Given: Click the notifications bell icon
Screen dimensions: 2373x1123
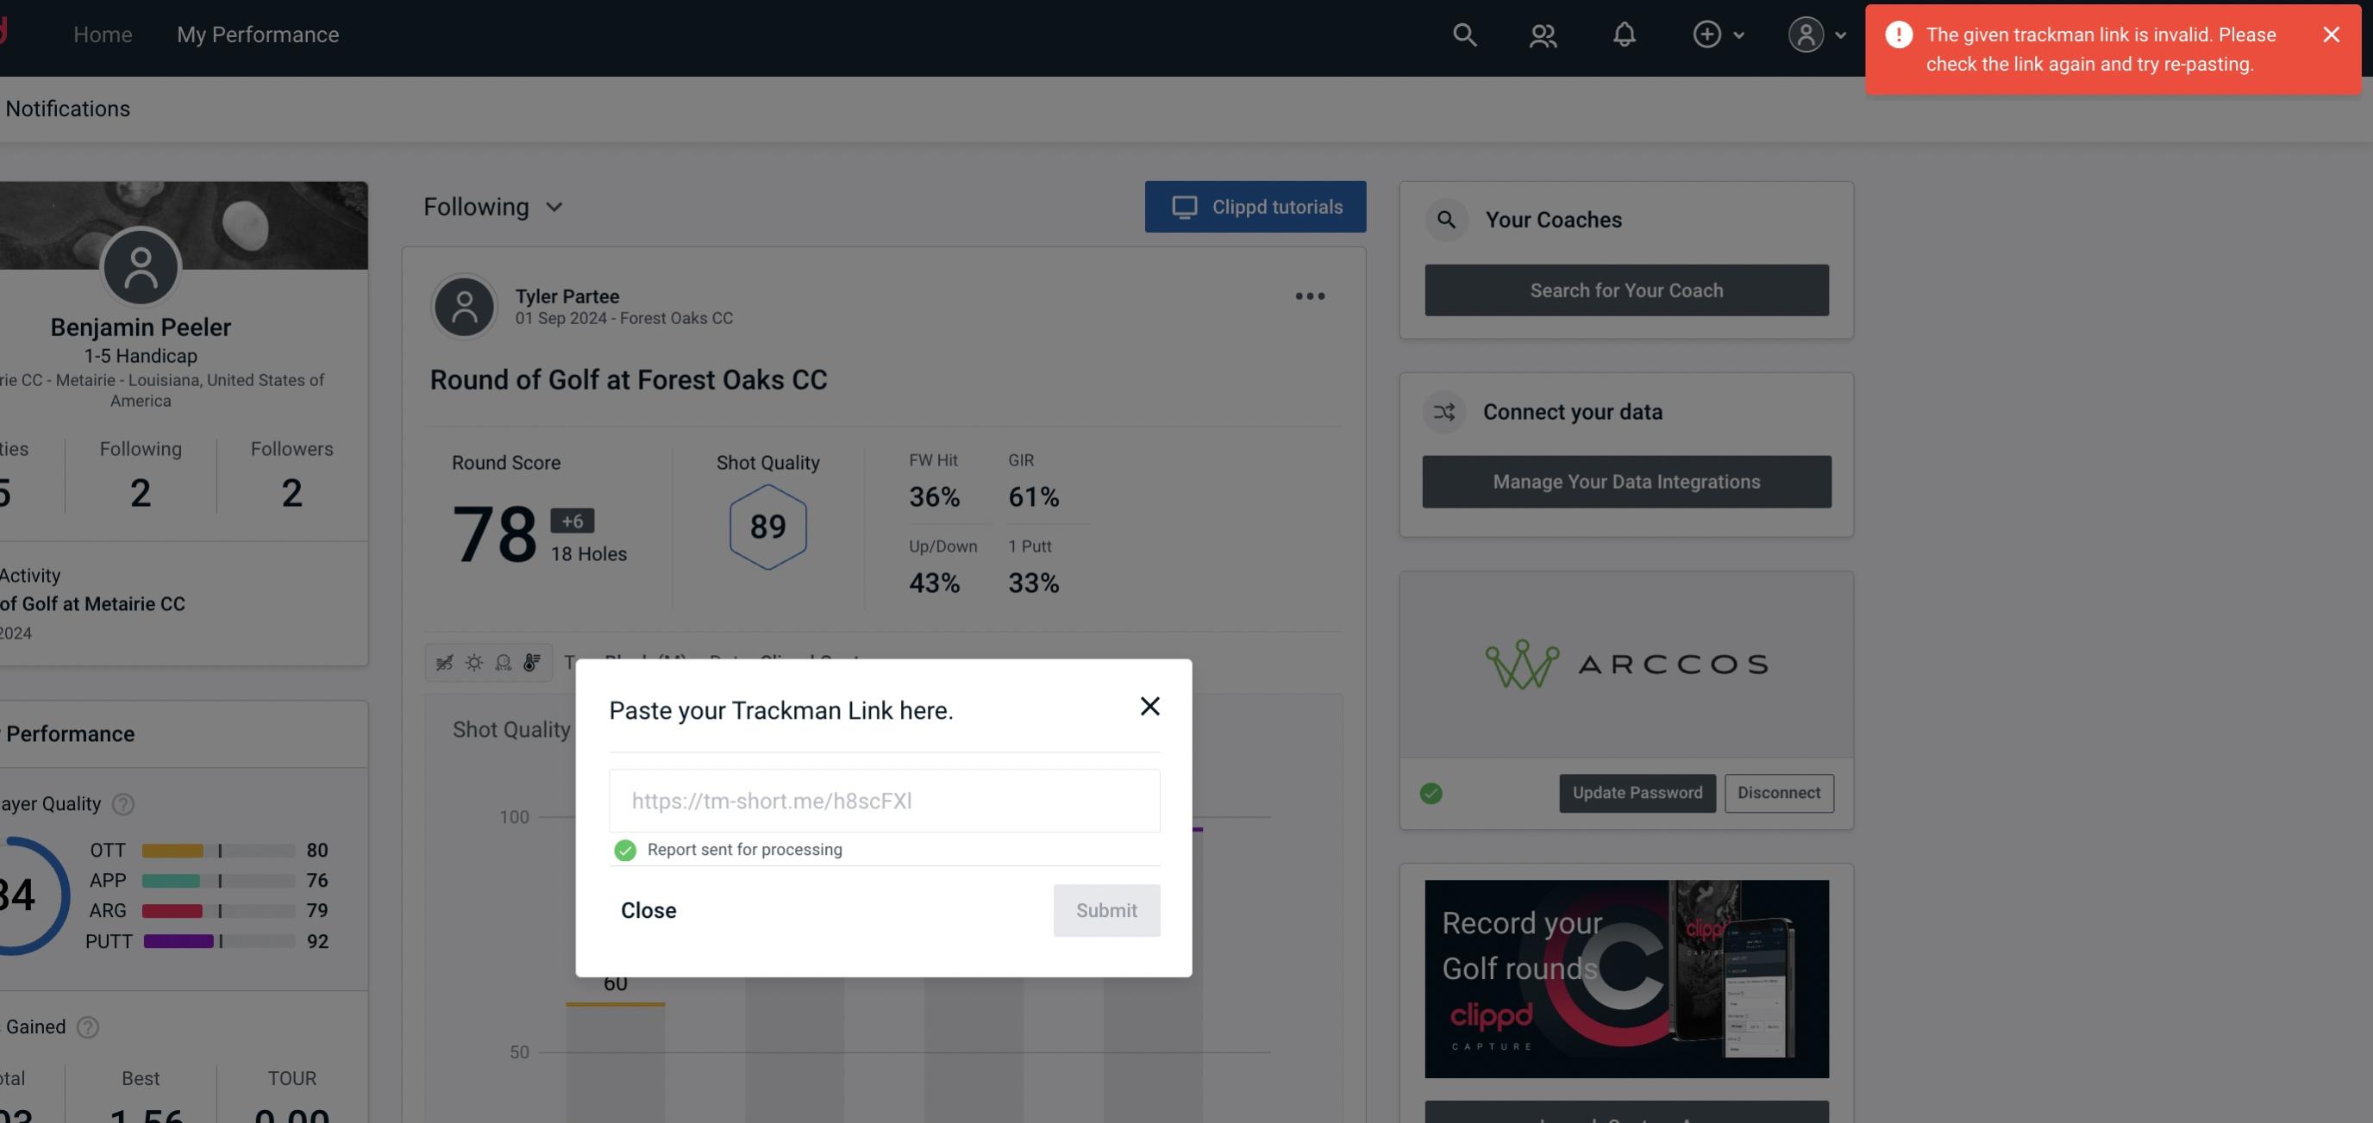Looking at the screenshot, I should [1625, 34].
